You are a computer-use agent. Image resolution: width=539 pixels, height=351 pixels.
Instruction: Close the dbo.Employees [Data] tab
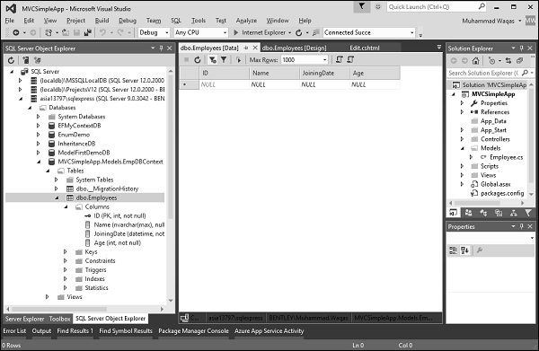click(255, 48)
